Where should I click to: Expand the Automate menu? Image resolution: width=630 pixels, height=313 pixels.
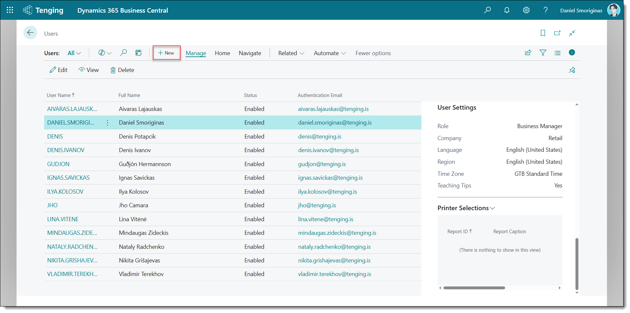330,53
